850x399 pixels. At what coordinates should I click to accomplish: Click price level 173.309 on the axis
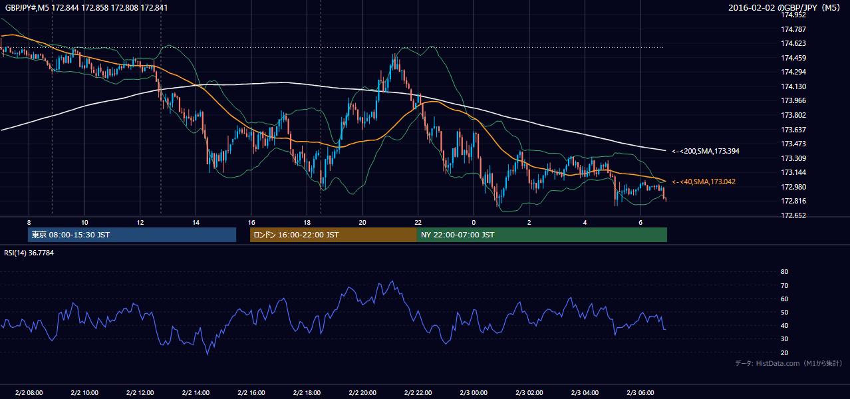click(x=792, y=158)
